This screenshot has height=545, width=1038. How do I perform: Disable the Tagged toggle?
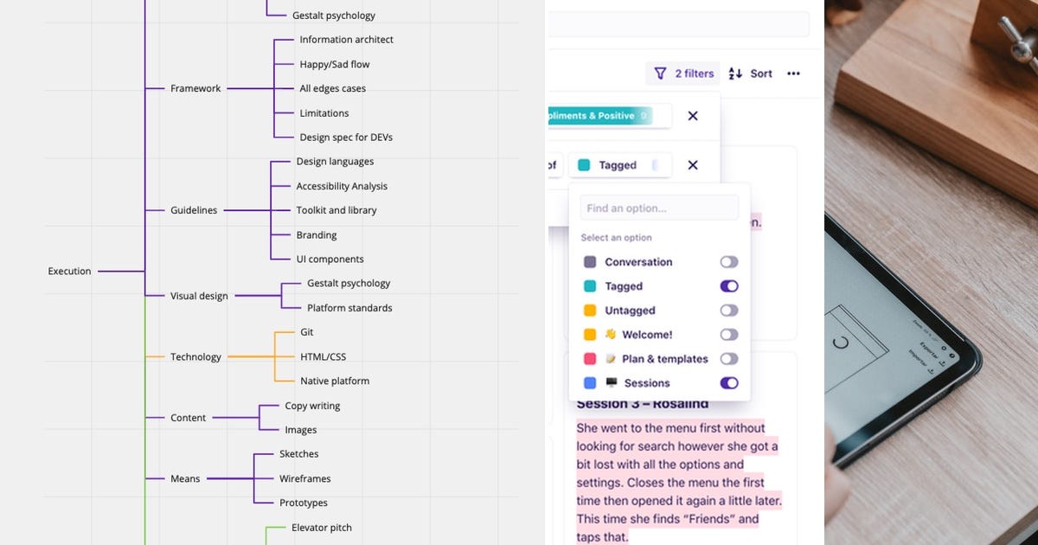tap(729, 285)
